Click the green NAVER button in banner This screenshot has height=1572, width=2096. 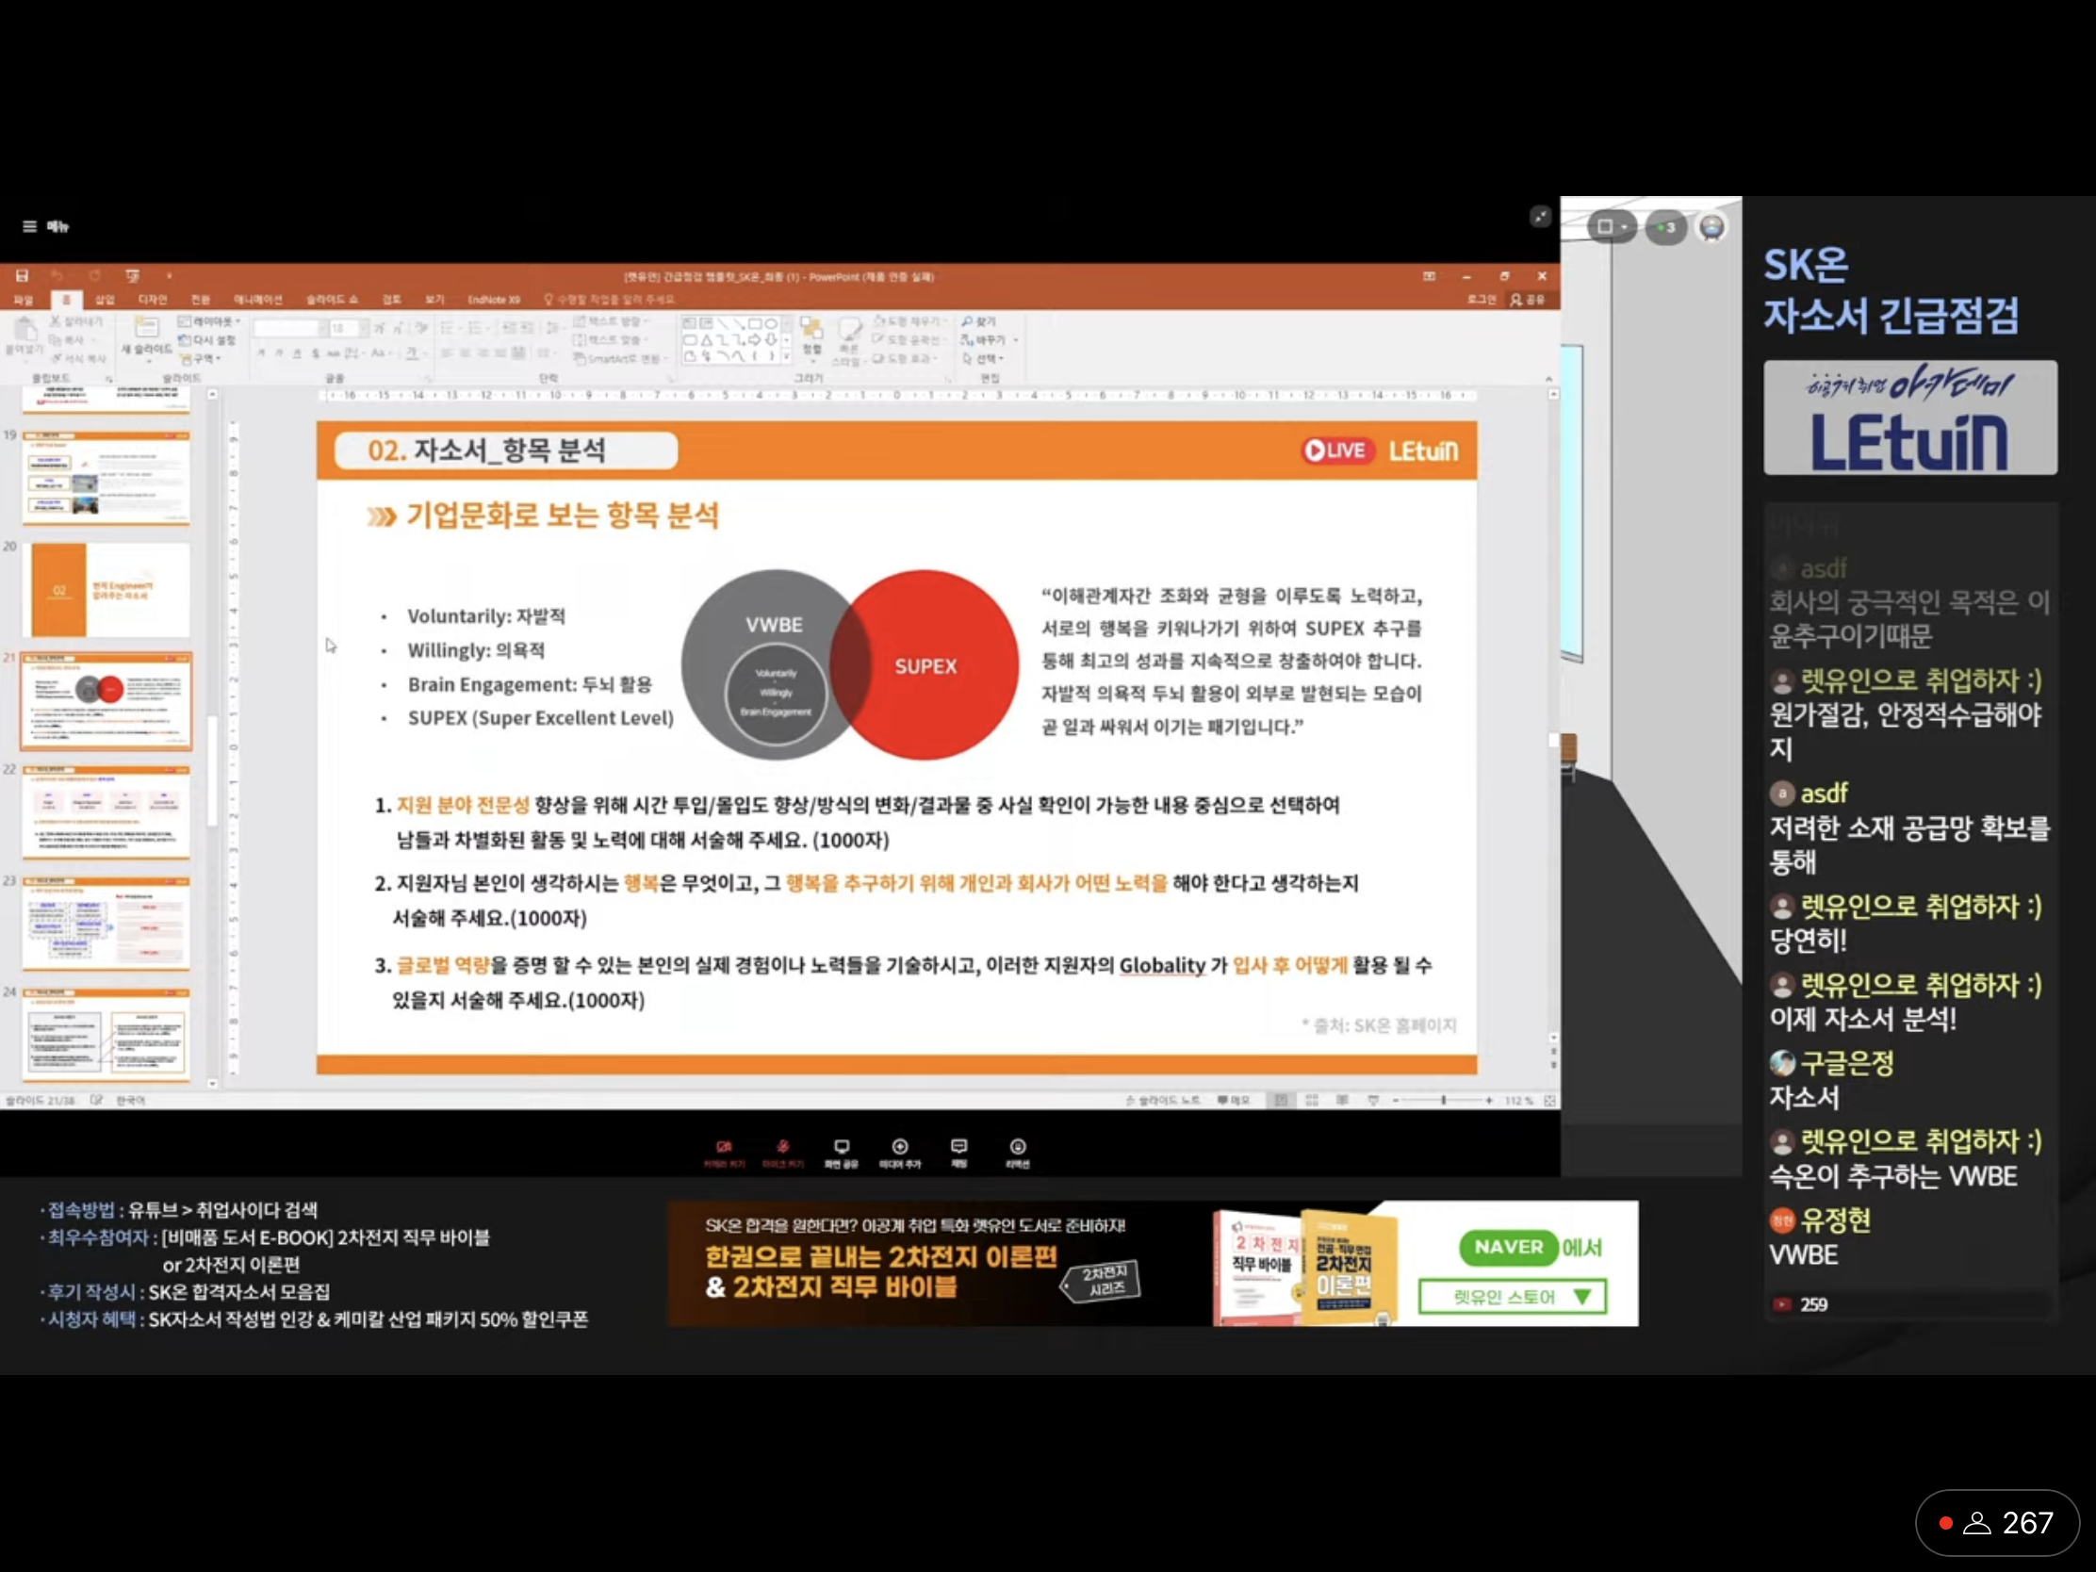point(1509,1247)
